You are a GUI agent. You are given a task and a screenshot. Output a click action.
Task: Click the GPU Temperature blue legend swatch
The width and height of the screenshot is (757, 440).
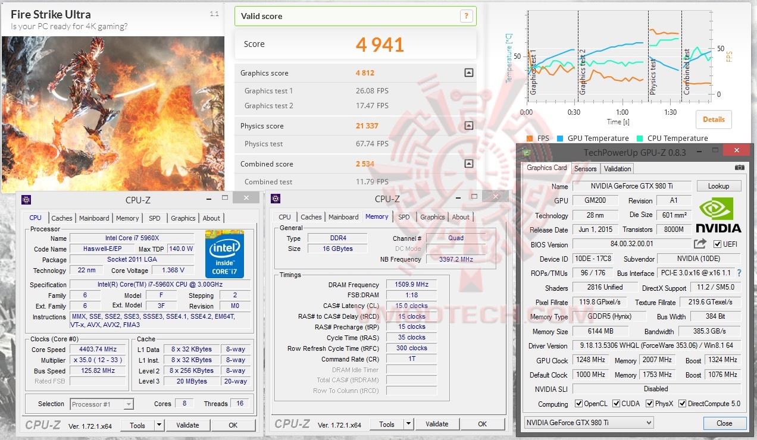[559, 138]
